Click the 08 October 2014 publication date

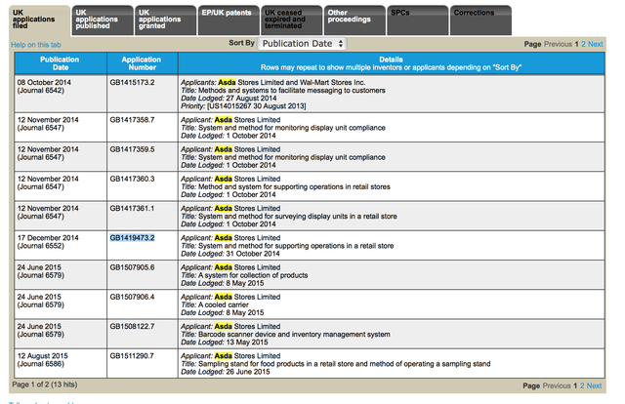[44, 83]
